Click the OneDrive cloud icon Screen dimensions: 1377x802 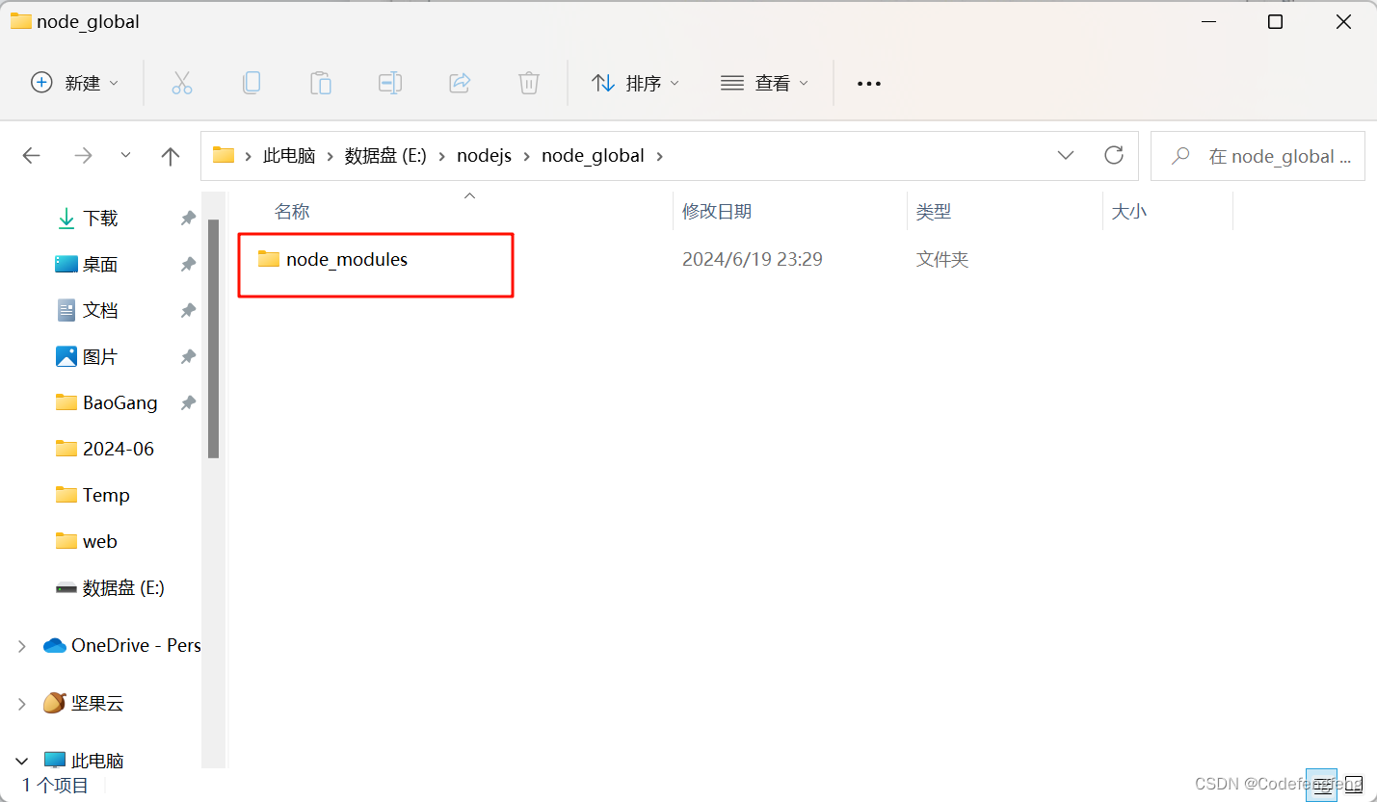(x=54, y=645)
